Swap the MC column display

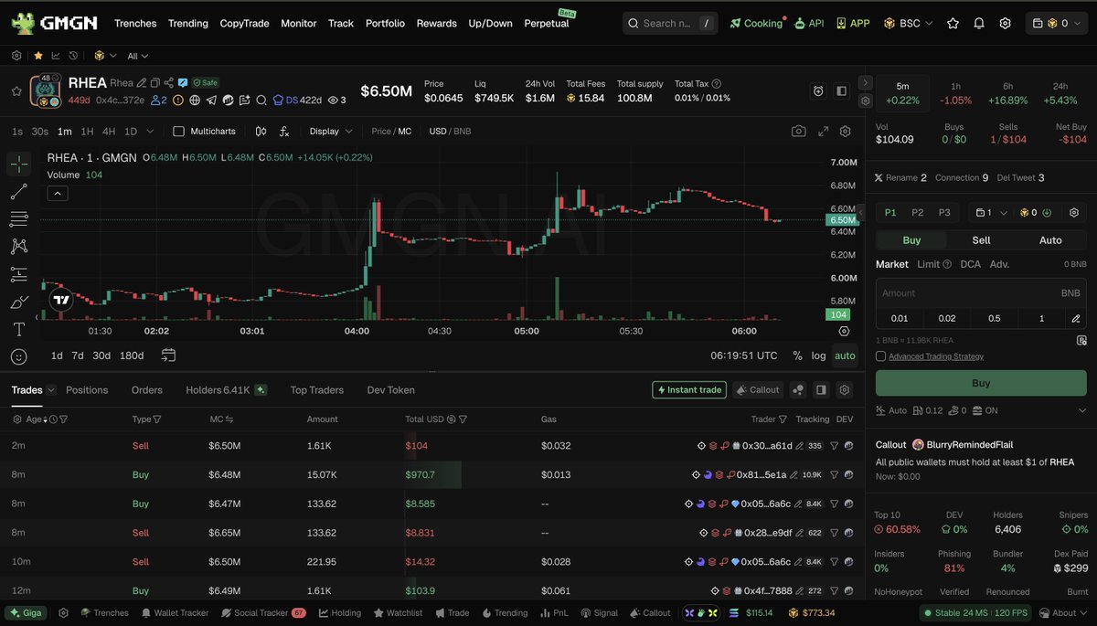[x=229, y=419]
